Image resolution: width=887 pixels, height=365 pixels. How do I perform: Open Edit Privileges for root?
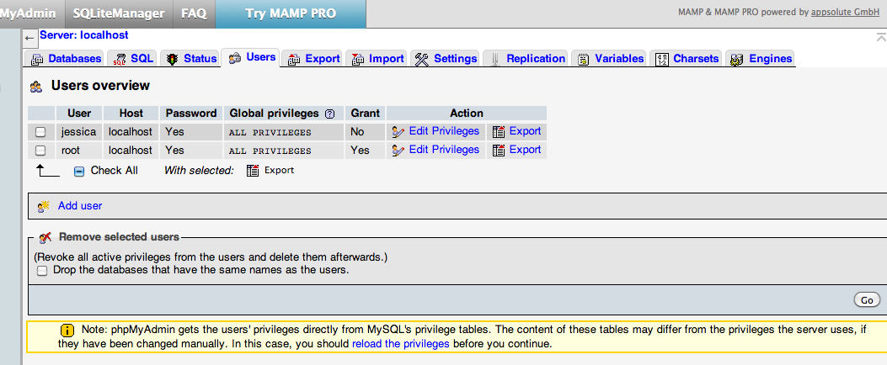click(x=444, y=150)
